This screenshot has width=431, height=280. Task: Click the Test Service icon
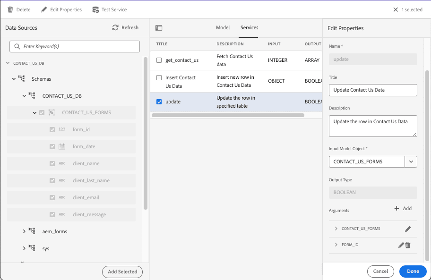[95, 9]
